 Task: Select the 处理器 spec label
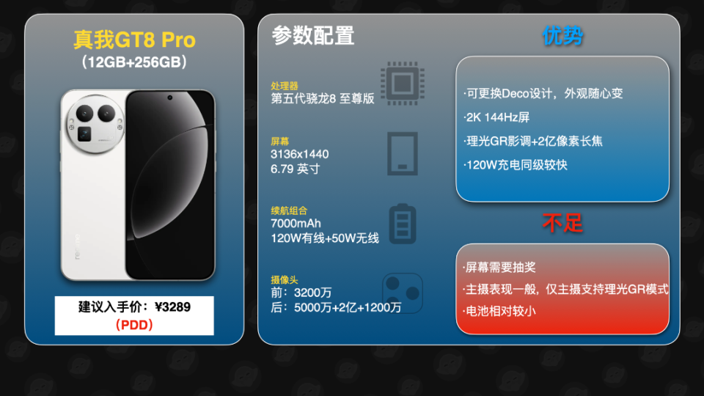tap(285, 86)
